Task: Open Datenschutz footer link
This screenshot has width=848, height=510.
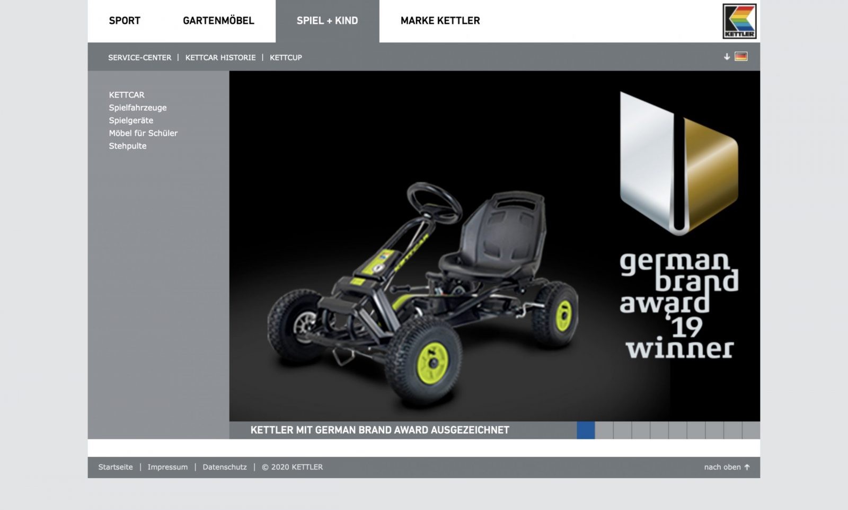Action: [x=225, y=467]
